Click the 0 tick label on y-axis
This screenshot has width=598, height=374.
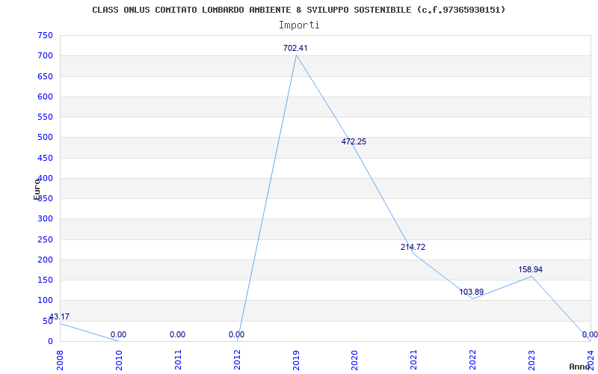[x=50, y=341]
